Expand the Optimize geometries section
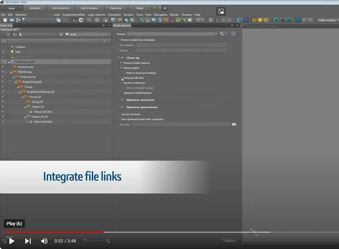 [x=122, y=107]
